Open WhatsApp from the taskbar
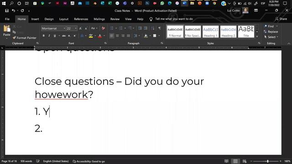The width and height of the screenshot is (292, 164). pyautogui.click(x=162, y=3)
